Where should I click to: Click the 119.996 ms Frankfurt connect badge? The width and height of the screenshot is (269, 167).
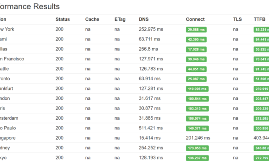197,89
